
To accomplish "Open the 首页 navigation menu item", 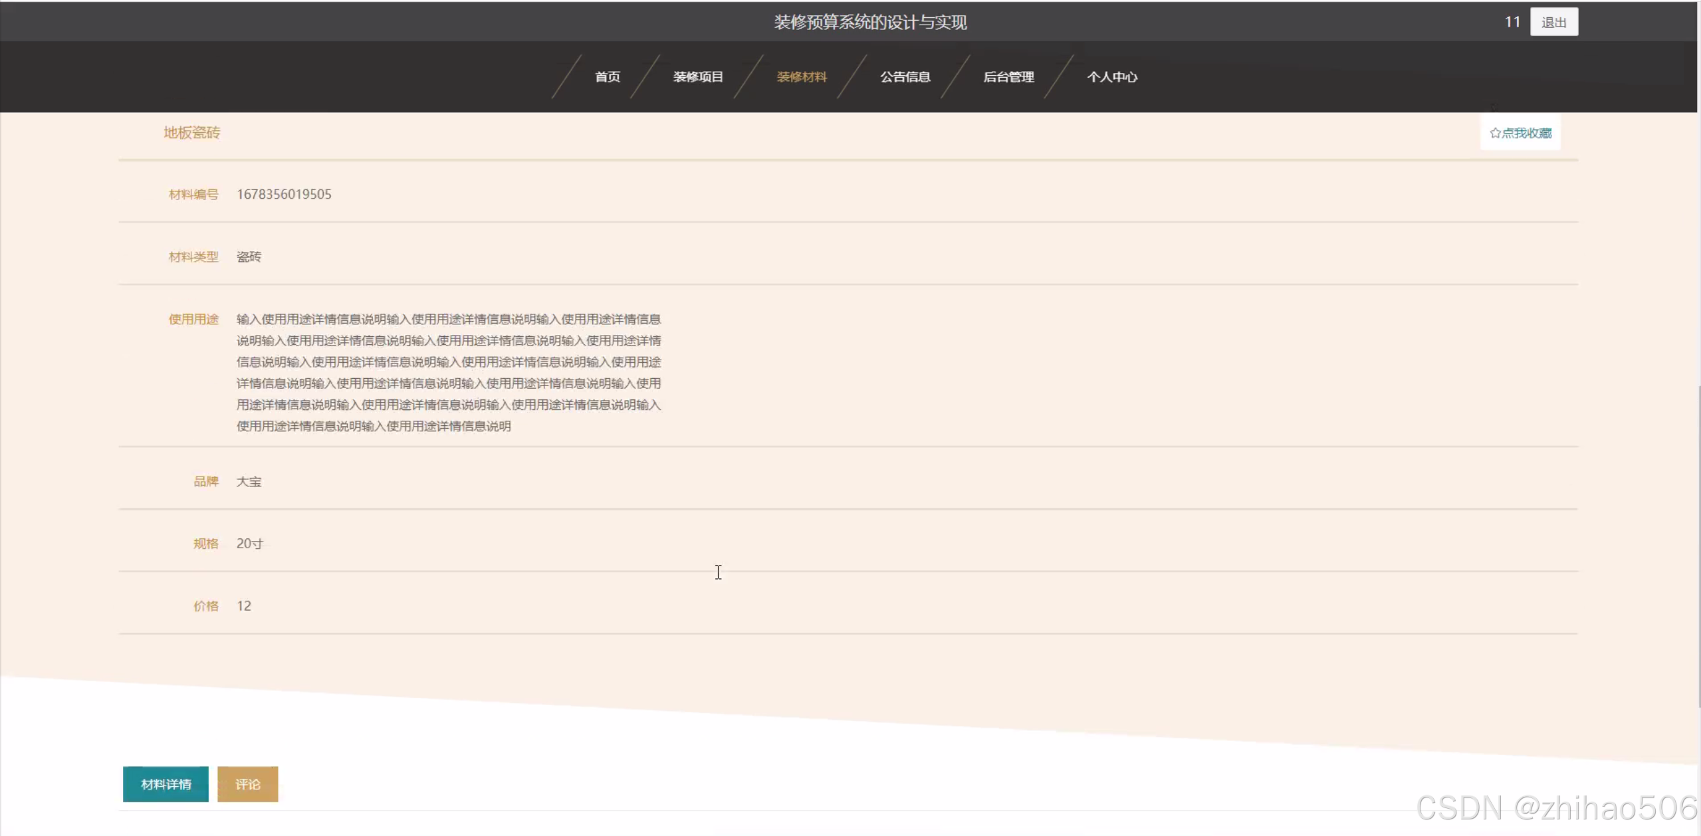I will coord(608,77).
